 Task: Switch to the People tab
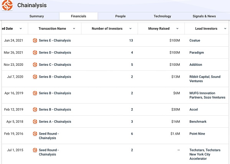(x=120, y=16)
